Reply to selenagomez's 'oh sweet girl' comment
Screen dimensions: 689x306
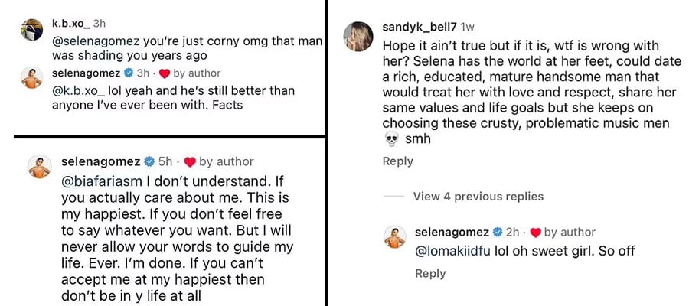pyautogui.click(x=429, y=273)
